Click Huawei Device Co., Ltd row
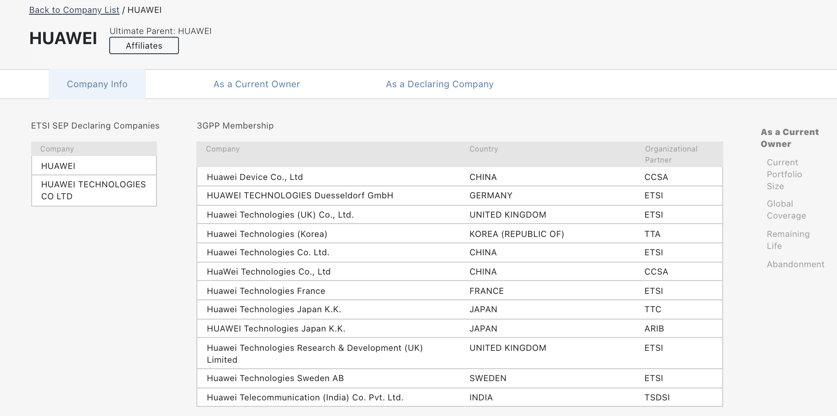 (459, 177)
